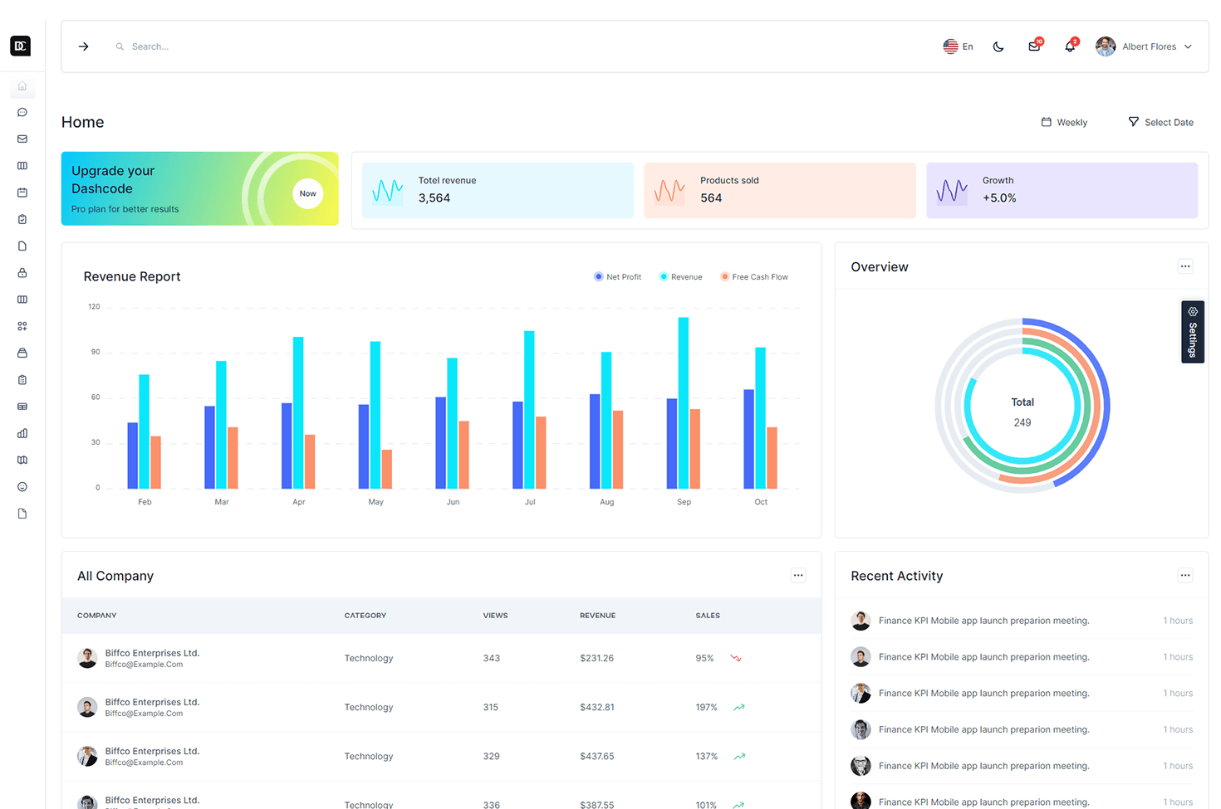Screen dimensions: 1221x809
Task: Open the Products sold card
Action: click(x=780, y=190)
